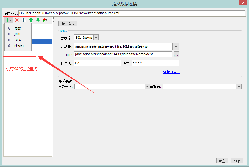The image size is (249, 167).
Task: Open the URL ellipsis browse button
Action: [x=176, y=54]
